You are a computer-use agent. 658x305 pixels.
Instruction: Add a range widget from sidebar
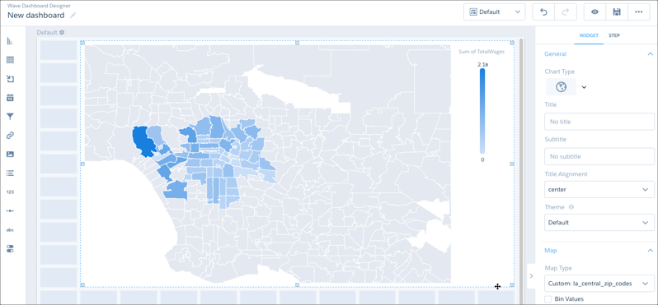pos(10,210)
